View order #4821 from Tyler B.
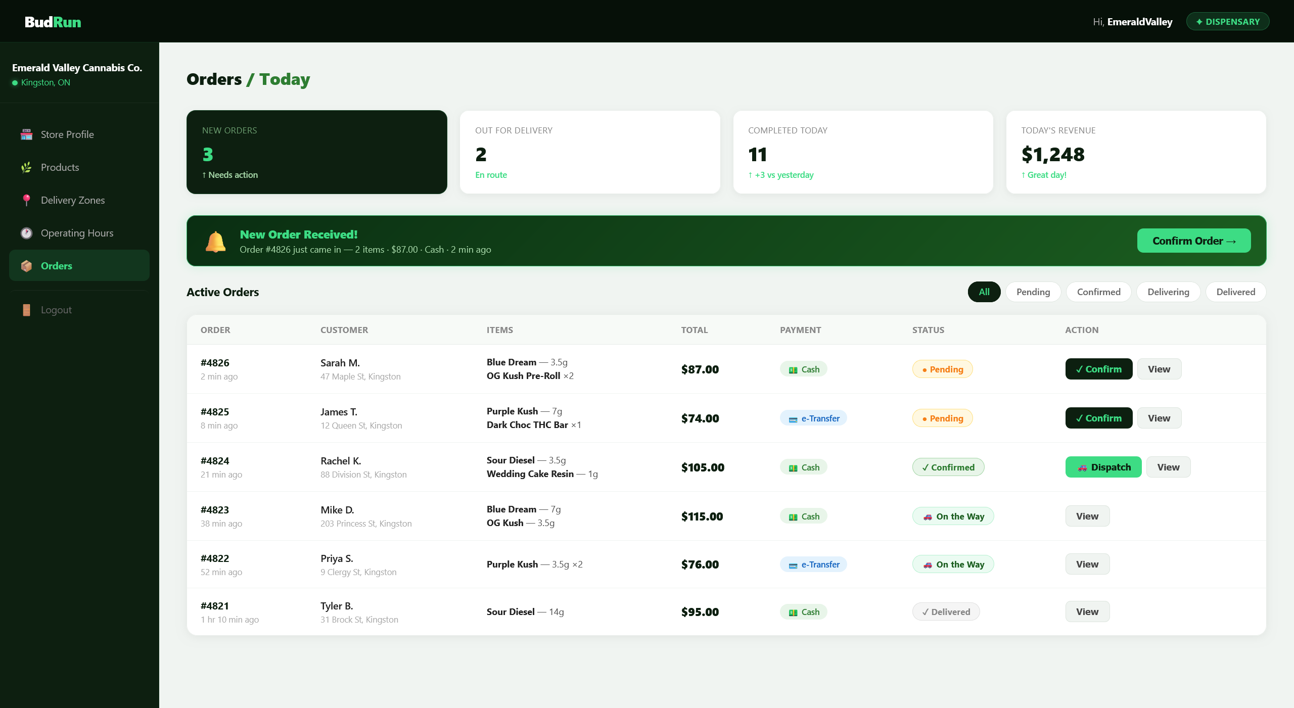 pyautogui.click(x=1087, y=611)
